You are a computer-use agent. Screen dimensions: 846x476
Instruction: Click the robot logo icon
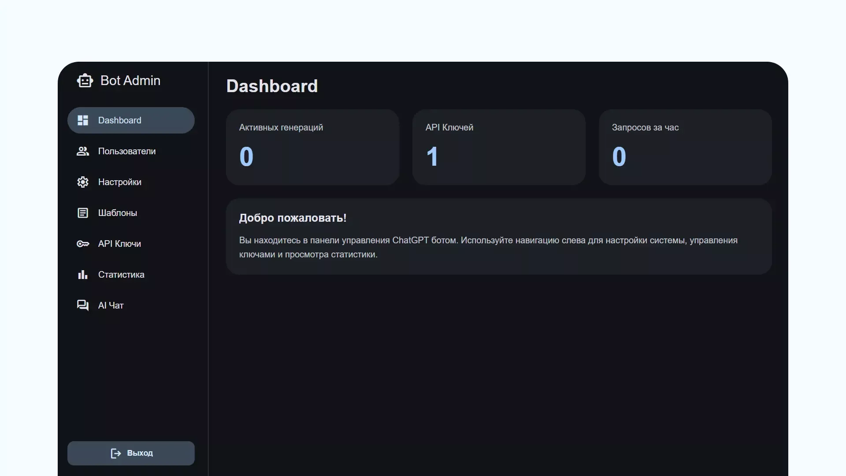[85, 81]
